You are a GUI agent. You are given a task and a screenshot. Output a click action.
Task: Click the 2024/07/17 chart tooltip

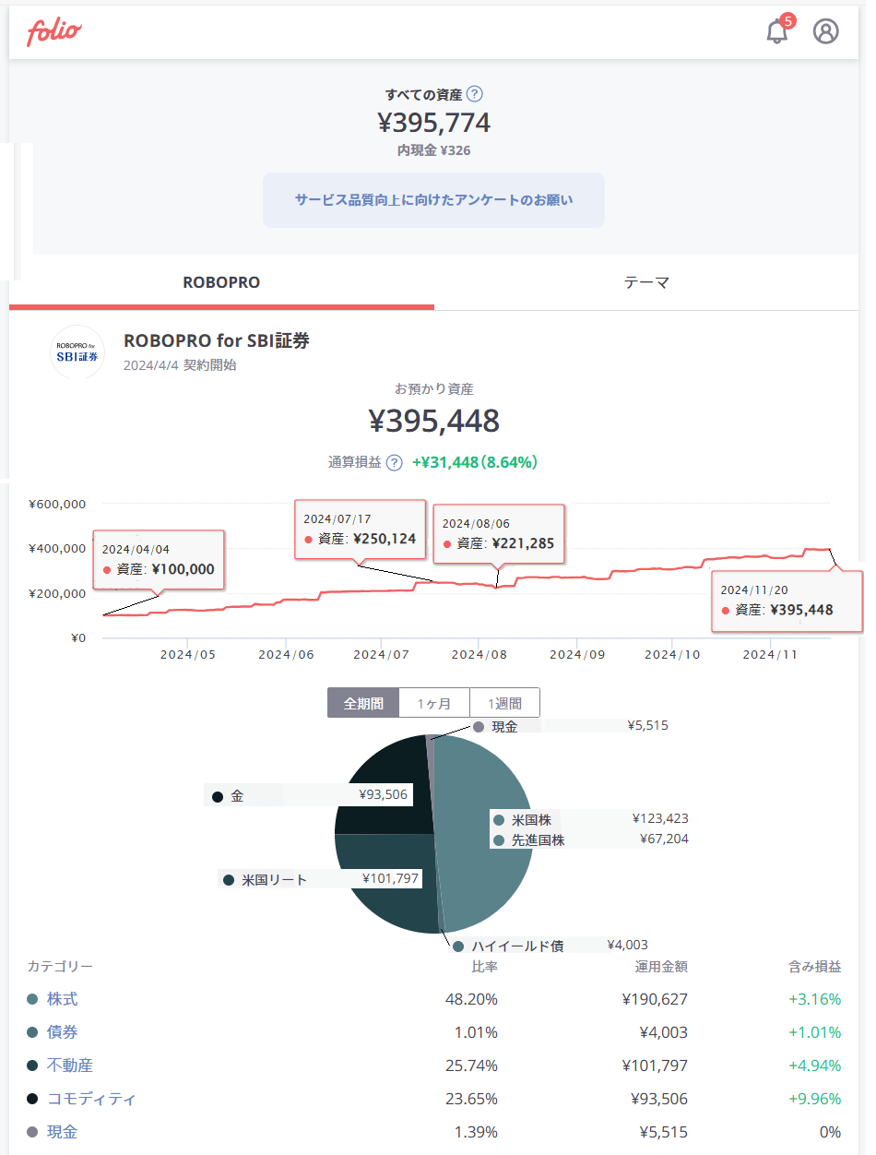[x=361, y=530]
